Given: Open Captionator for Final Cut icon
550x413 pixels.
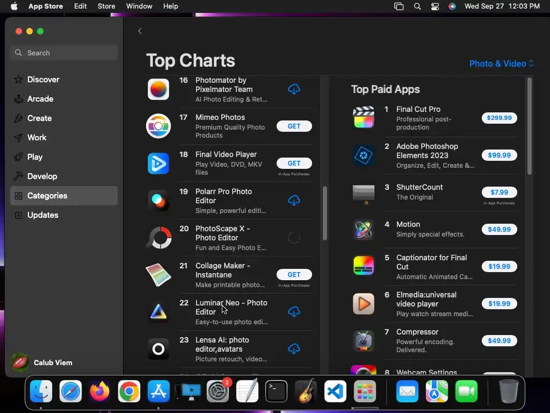Looking at the screenshot, I should [364, 267].
